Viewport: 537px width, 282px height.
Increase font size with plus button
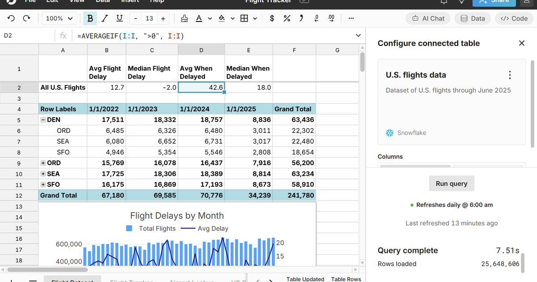coord(163,18)
